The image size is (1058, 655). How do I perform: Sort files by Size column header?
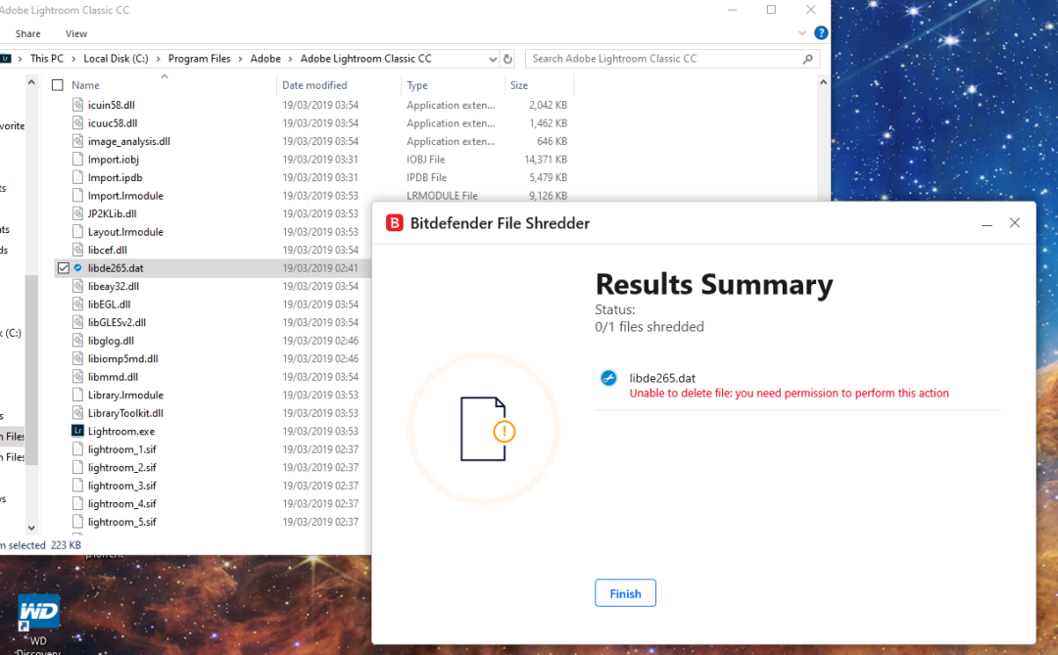pos(519,85)
